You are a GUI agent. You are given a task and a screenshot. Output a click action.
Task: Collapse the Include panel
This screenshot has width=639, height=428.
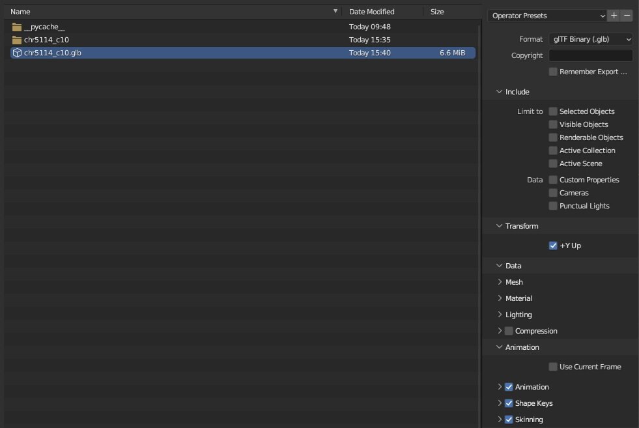pos(500,92)
